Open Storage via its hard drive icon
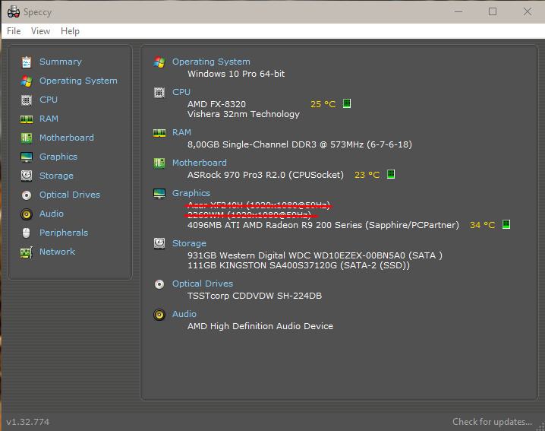The width and height of the screenshot is (545, 431). pyautogui.click(x=27, y=176)
